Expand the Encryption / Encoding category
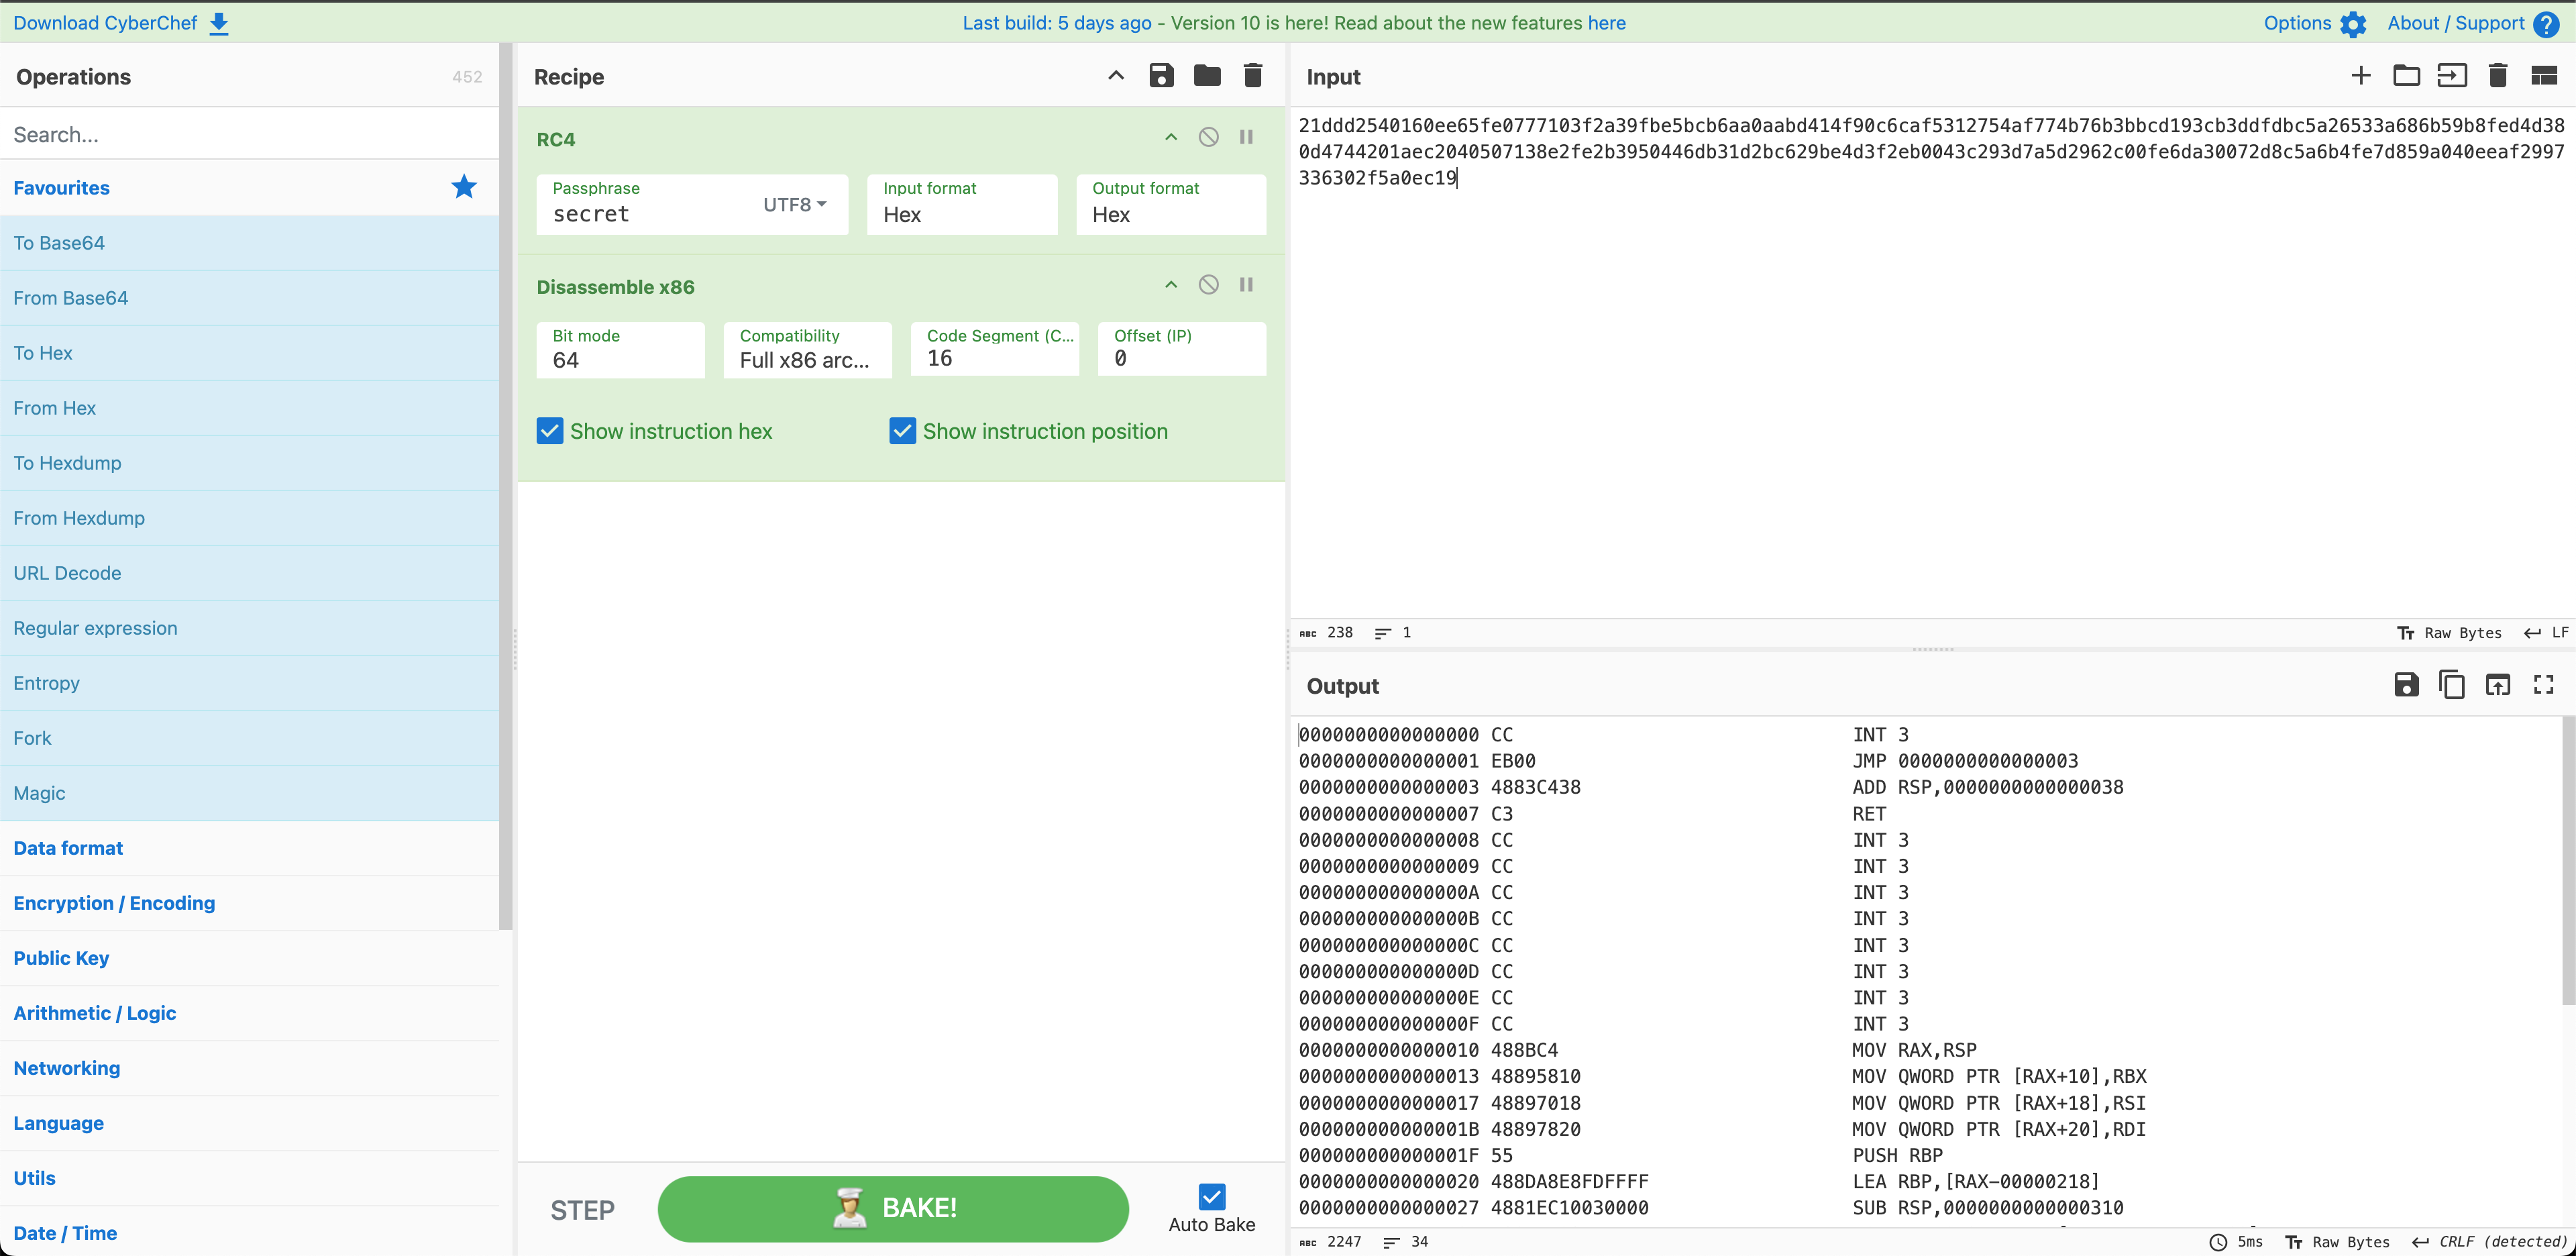Screen dimensions: 2576x1256 114,903
